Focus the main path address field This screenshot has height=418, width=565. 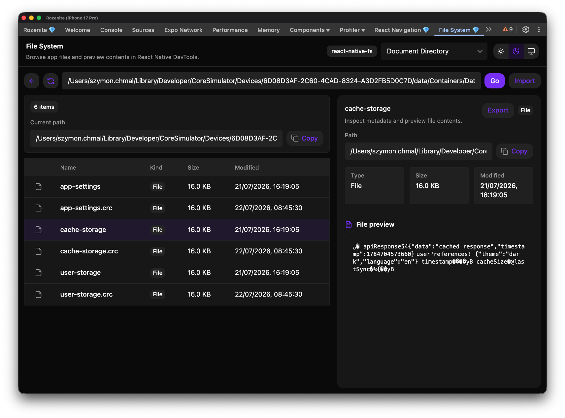click(271, 81)
